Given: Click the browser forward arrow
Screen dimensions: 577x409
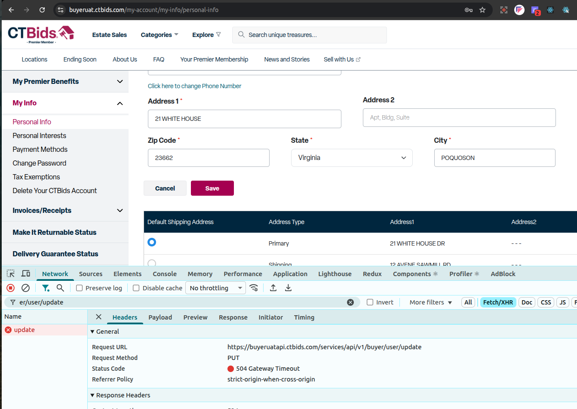Looking at the screenshot, I should coord(27,10).
